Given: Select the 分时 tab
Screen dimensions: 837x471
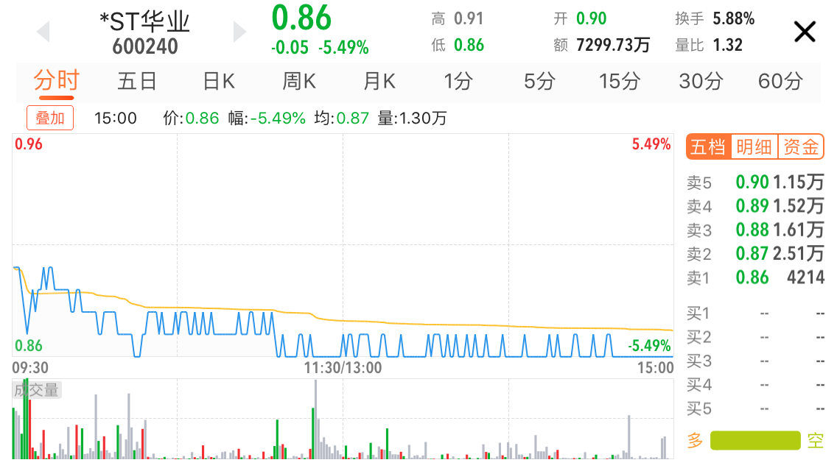Looking at the screenshot, I should tap(56, 81).
